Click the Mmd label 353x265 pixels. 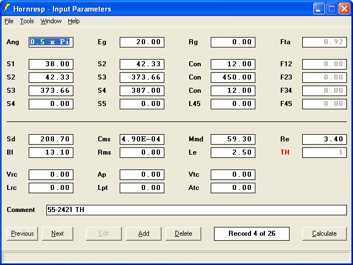click(x=196, y=139)
